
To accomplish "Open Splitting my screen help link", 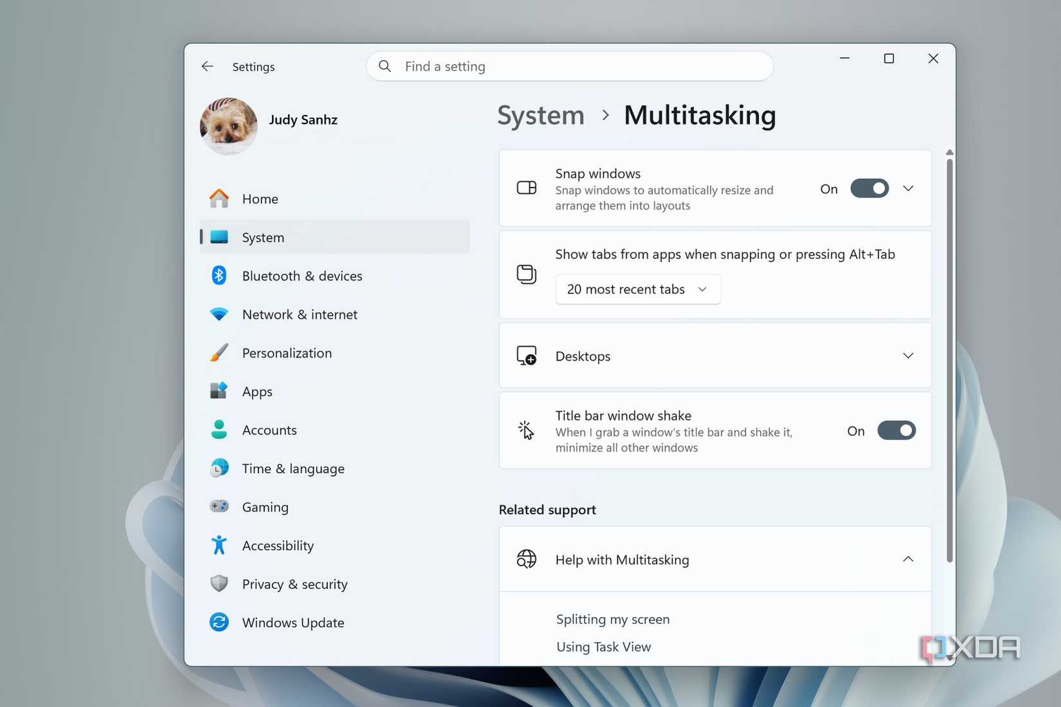I will pos(613,619).
